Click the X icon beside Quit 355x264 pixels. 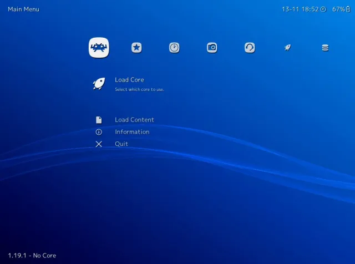point(99,144)
